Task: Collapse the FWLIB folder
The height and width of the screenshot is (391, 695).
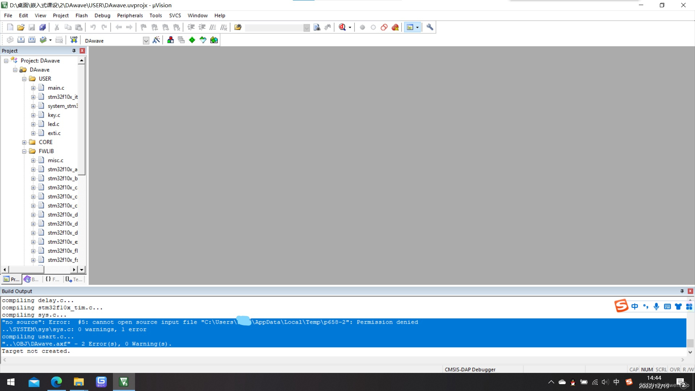Action: (24, 151)
